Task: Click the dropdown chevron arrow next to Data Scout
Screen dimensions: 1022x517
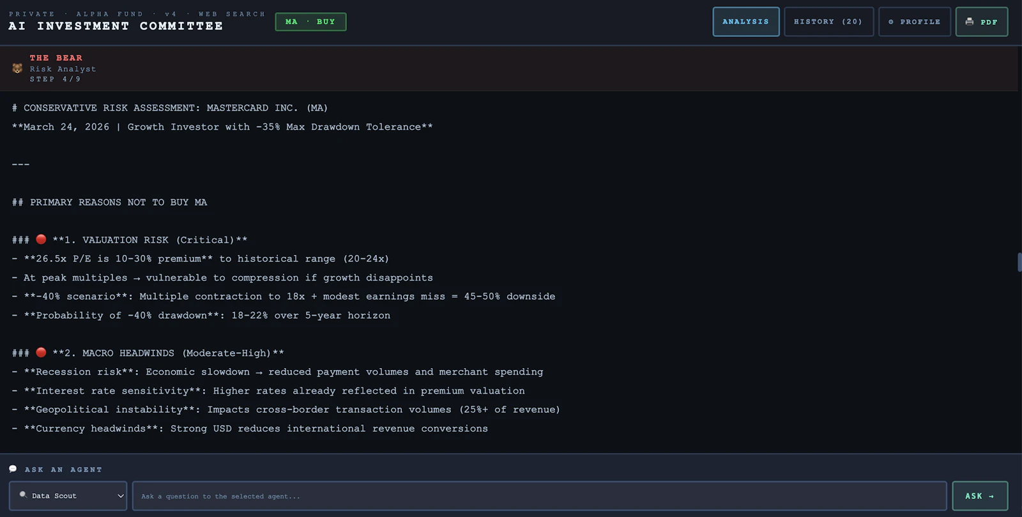Action: (120, 496)
